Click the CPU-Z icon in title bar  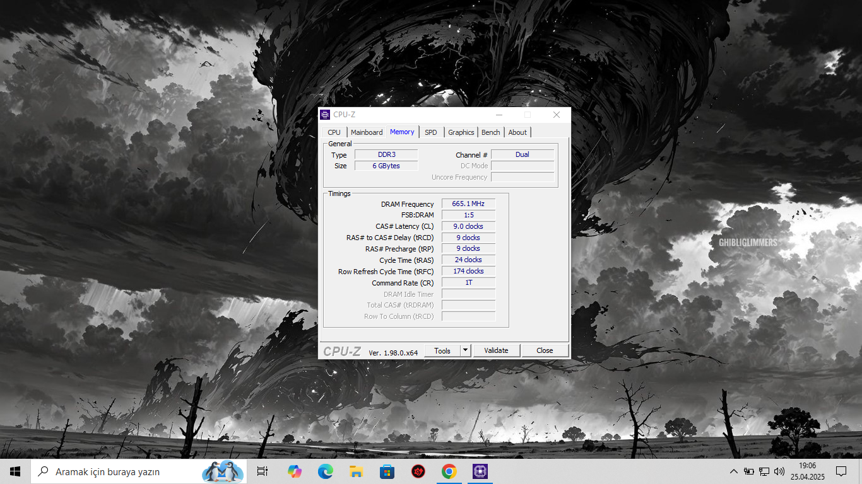point(325,115)
